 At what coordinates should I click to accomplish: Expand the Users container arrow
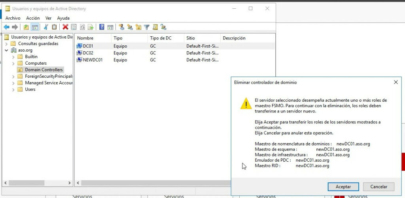pyautogui.click(x=13, y=90)
